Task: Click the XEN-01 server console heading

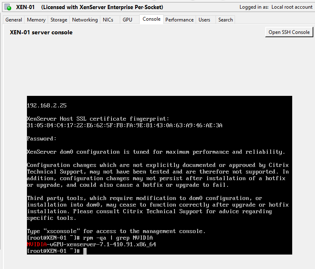Action: [41, 33]
